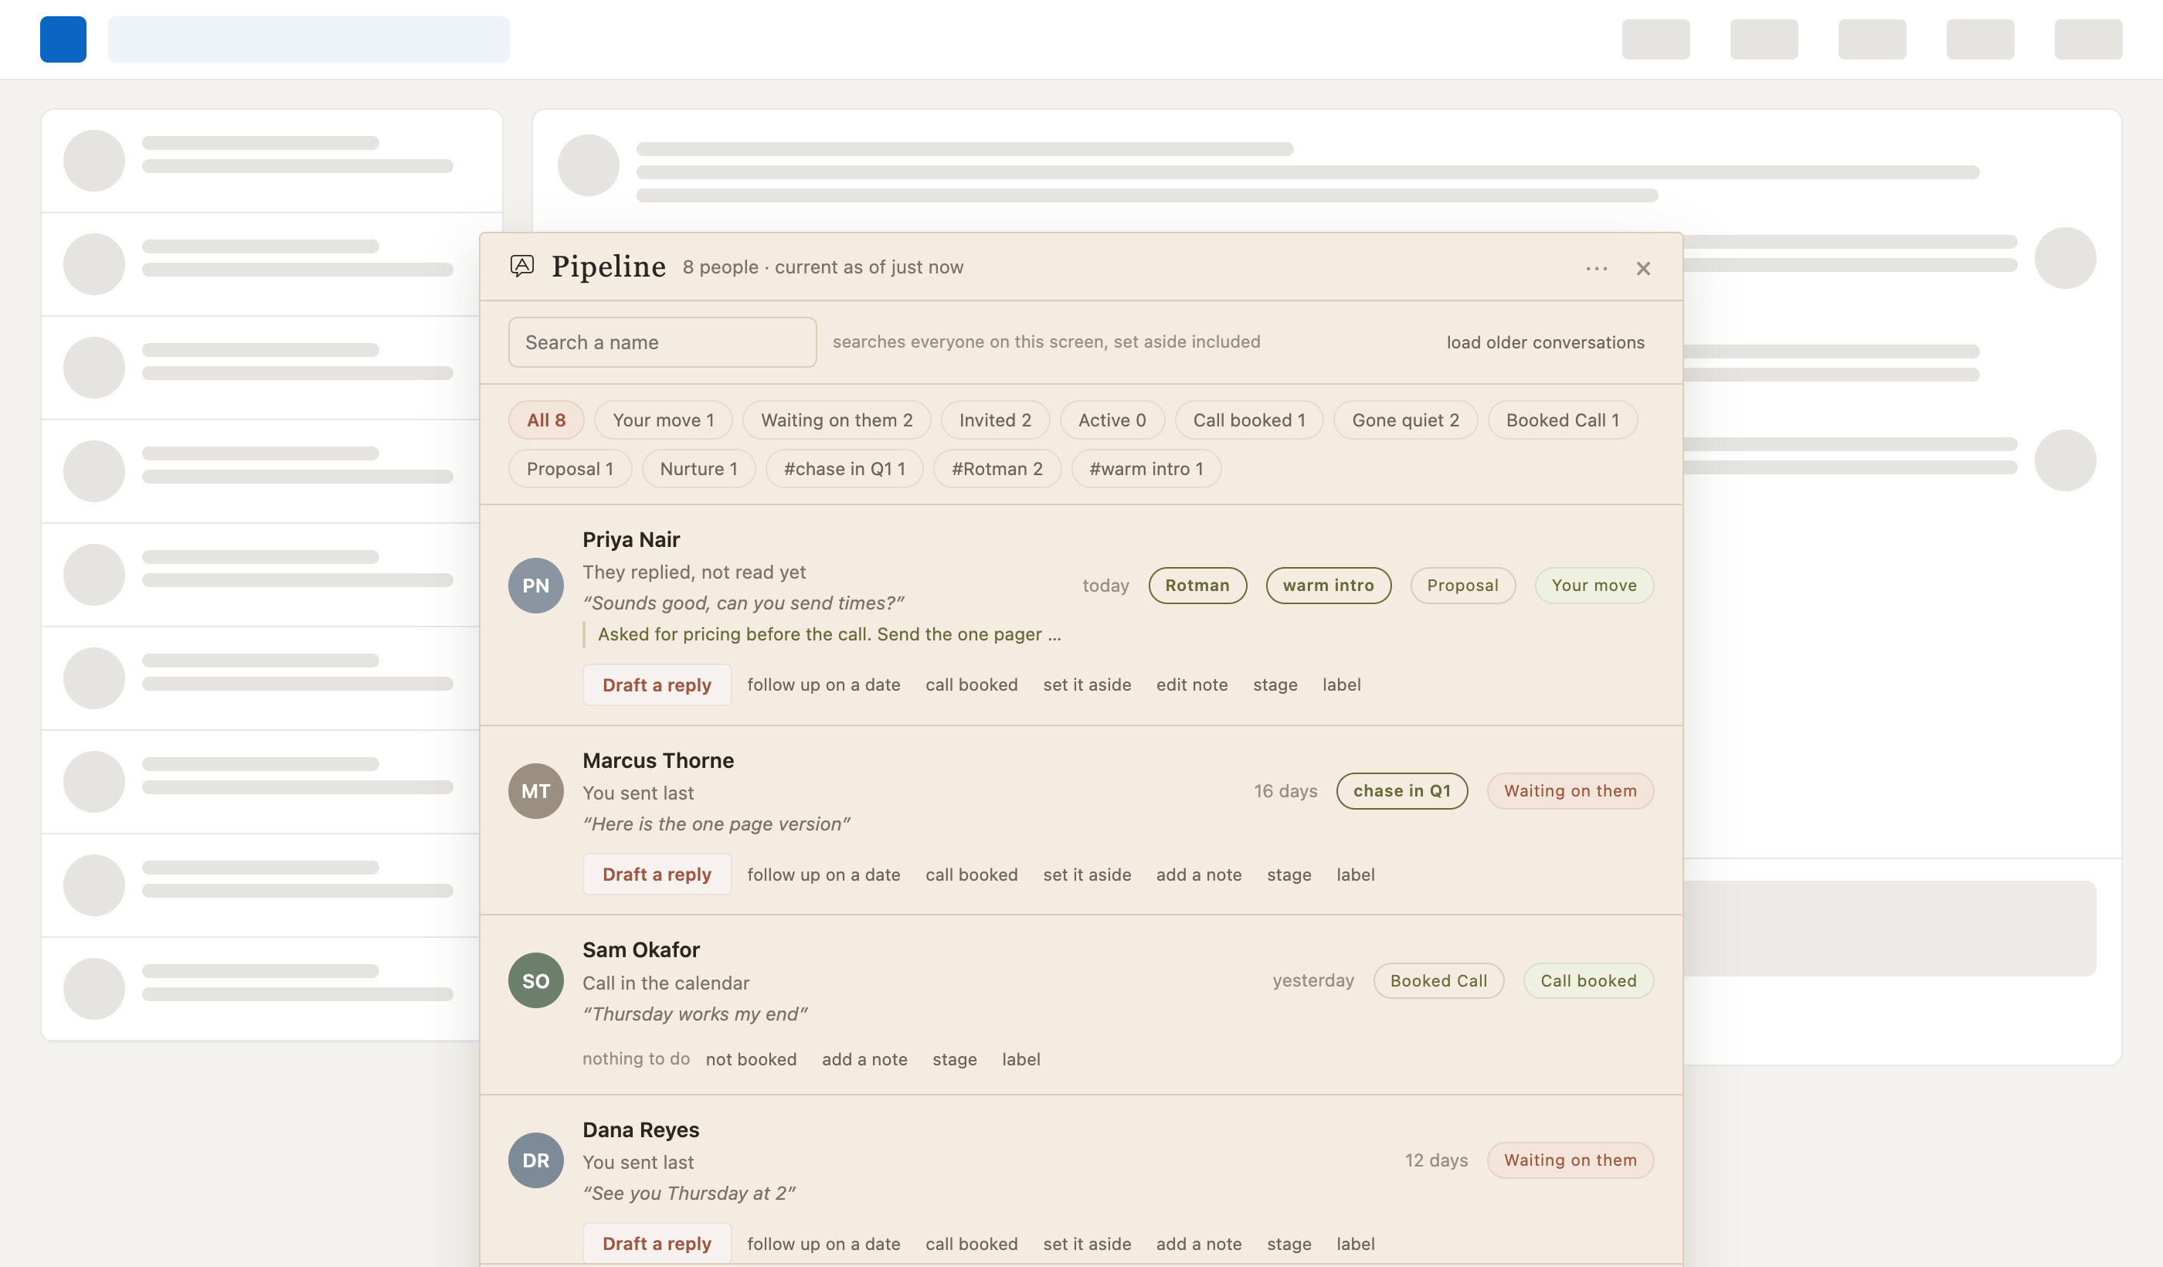
Task: Mark call booked for Dana Reyes
Action: (x=971, y=1244)
